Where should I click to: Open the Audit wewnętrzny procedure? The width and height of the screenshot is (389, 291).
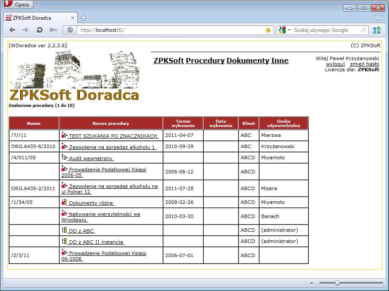pyautogui.click(x=90, y=158)
